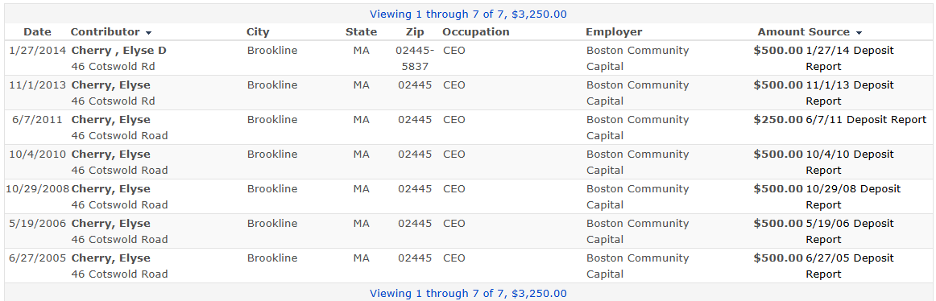Open the 6/27/05 Deposit Report link
936x301 pixels.
850,266
